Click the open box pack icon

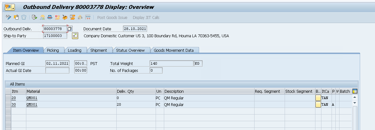click(x=65, y=17)
